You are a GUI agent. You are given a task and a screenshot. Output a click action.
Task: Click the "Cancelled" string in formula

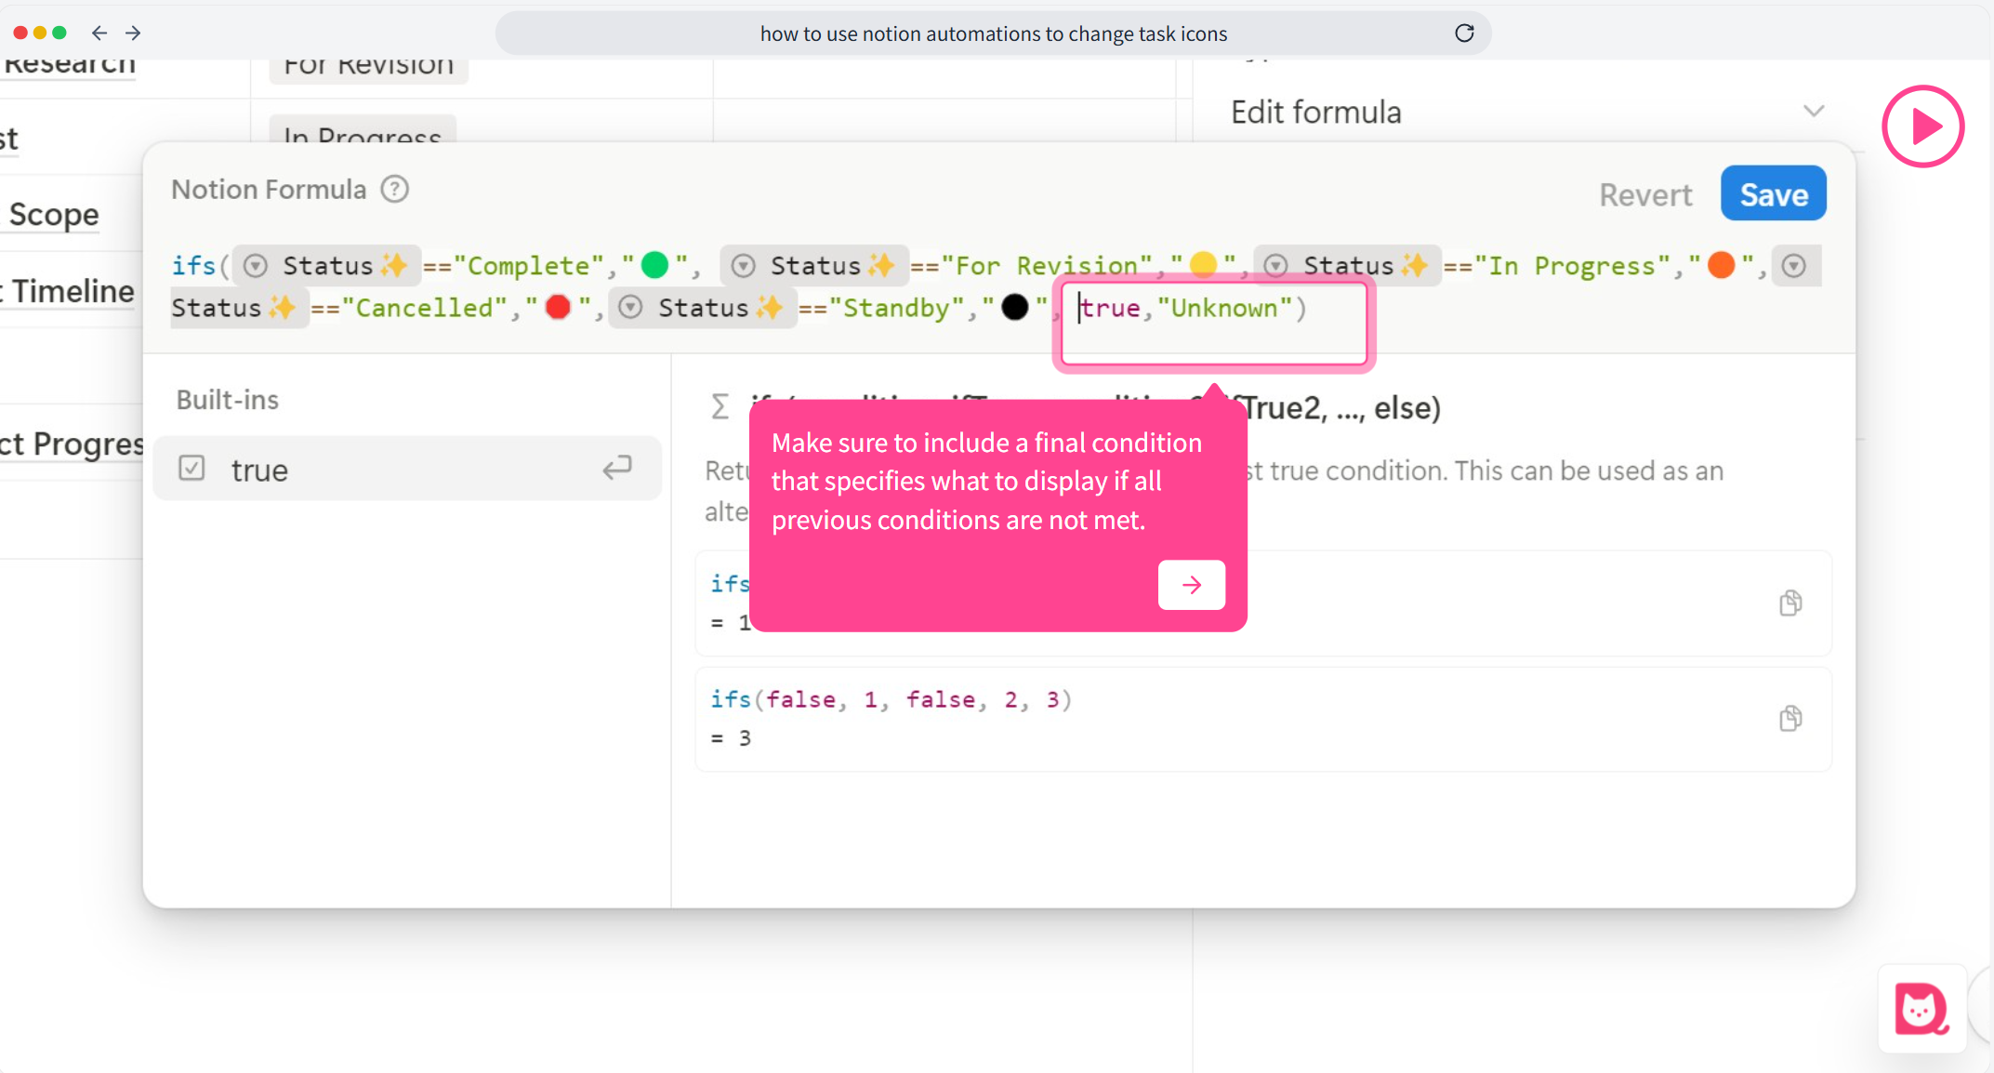click(424, 308)
